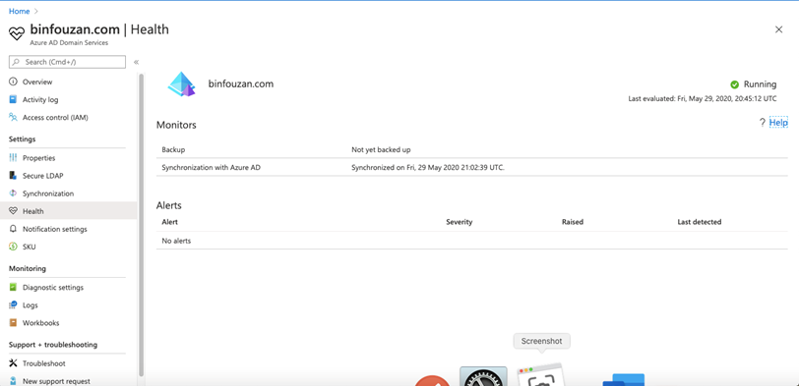This screenshot has width=799, height=386.
Task: Click the Running status label
Action: point(761,84)
